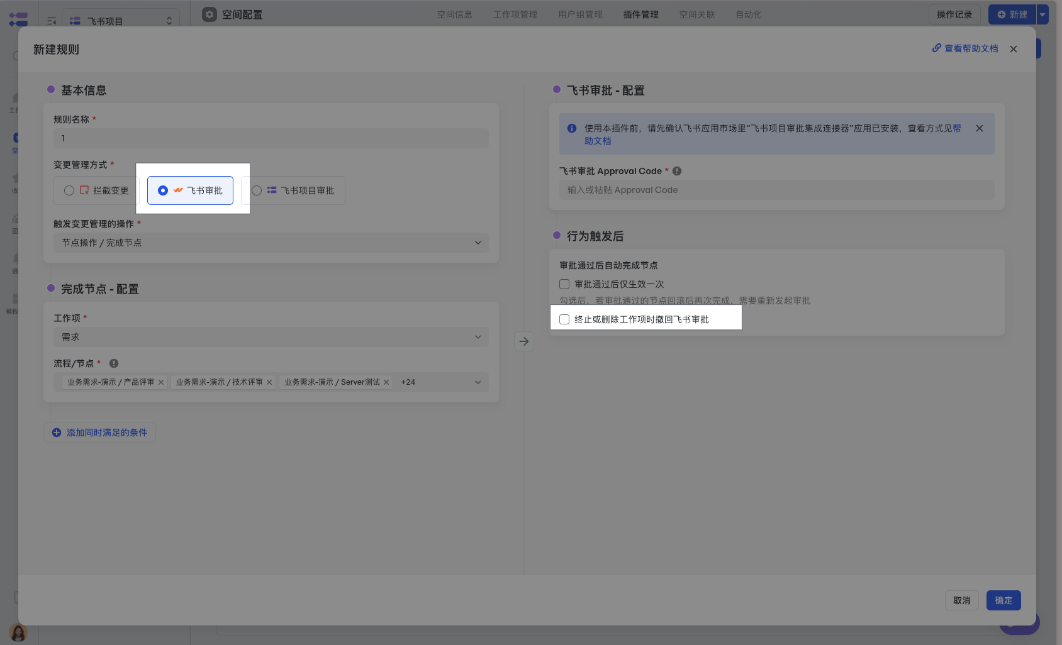
Task: Click the link icon beside 查看帮助文档
Action: (x=937, y=48)
